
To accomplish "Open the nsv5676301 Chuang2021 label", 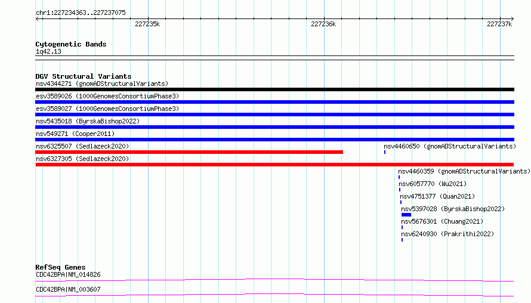I will pyautogui.click(x=442, y=221).
